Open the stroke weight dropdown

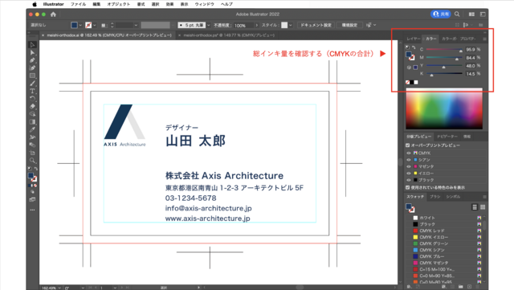[136, 25]
